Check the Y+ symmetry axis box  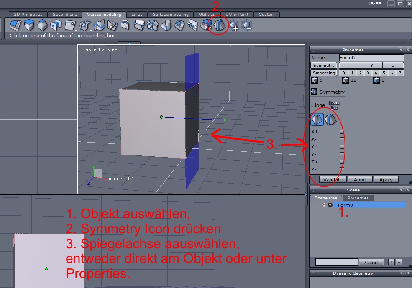pyautogui.click(x=342, y=147)
